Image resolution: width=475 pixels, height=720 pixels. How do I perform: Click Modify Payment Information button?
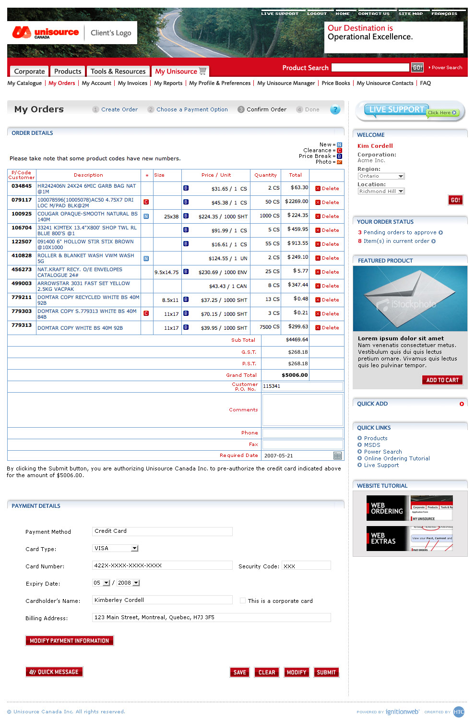(70, 641)
